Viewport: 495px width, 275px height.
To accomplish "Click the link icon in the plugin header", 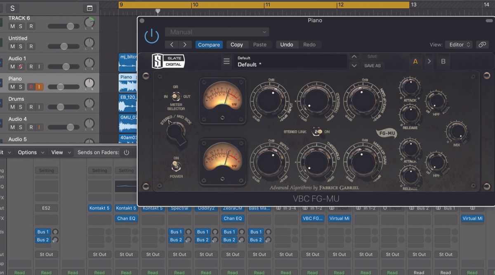I will [x=482, y=44].
